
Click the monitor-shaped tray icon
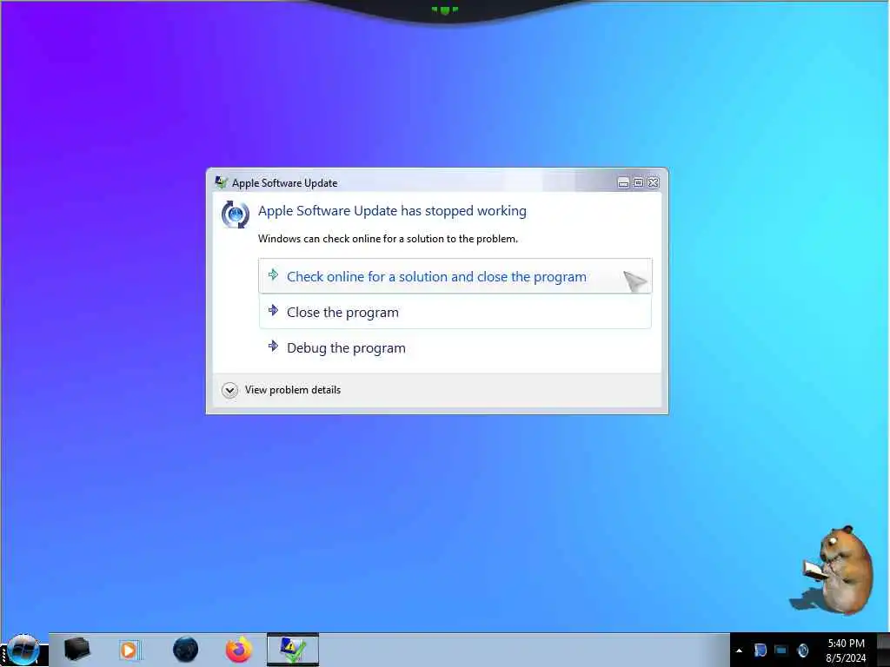pos(781,650)
